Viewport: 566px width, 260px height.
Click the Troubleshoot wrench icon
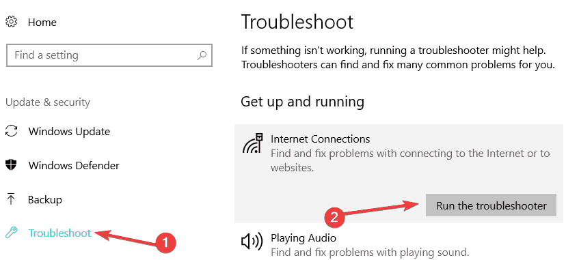click(11, 233)
